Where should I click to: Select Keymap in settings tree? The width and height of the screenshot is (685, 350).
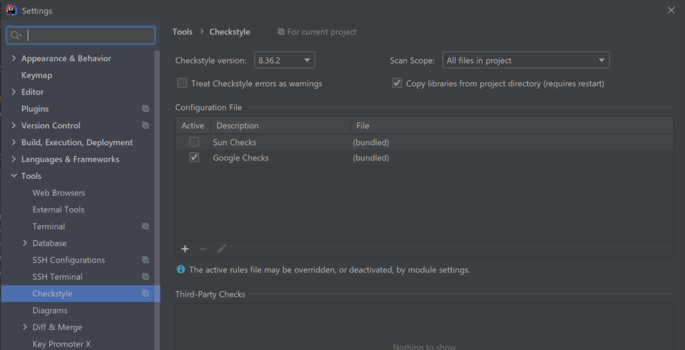point(37,75)
